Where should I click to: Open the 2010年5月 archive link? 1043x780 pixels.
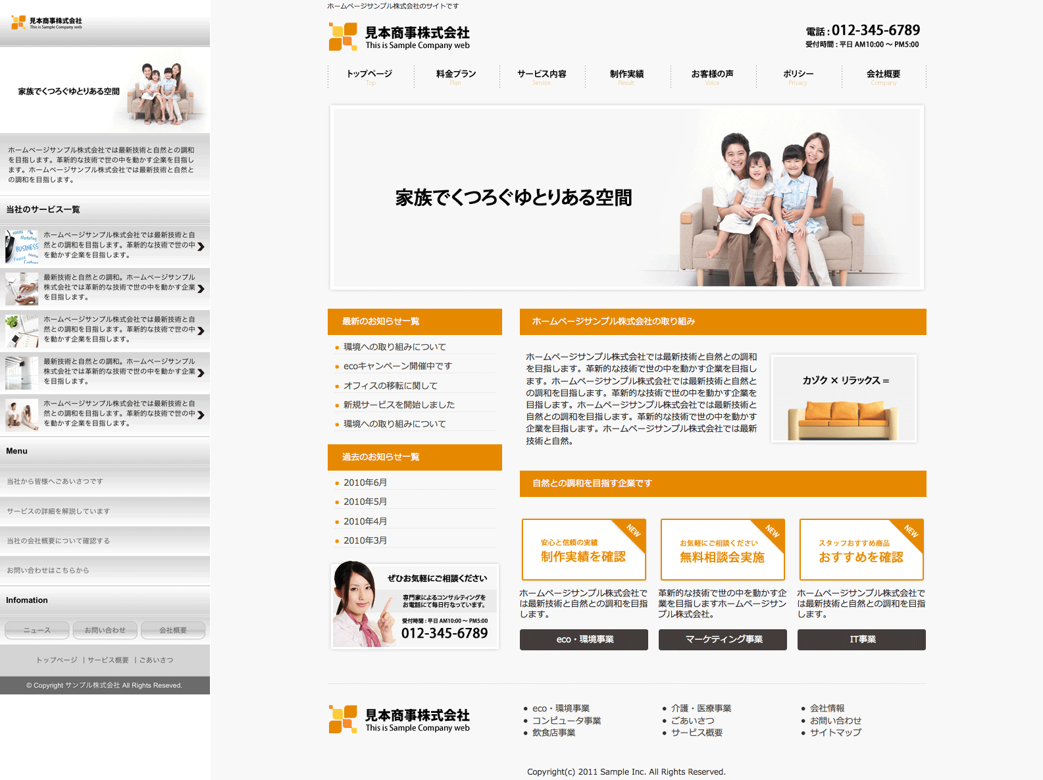tap(365, 502)
